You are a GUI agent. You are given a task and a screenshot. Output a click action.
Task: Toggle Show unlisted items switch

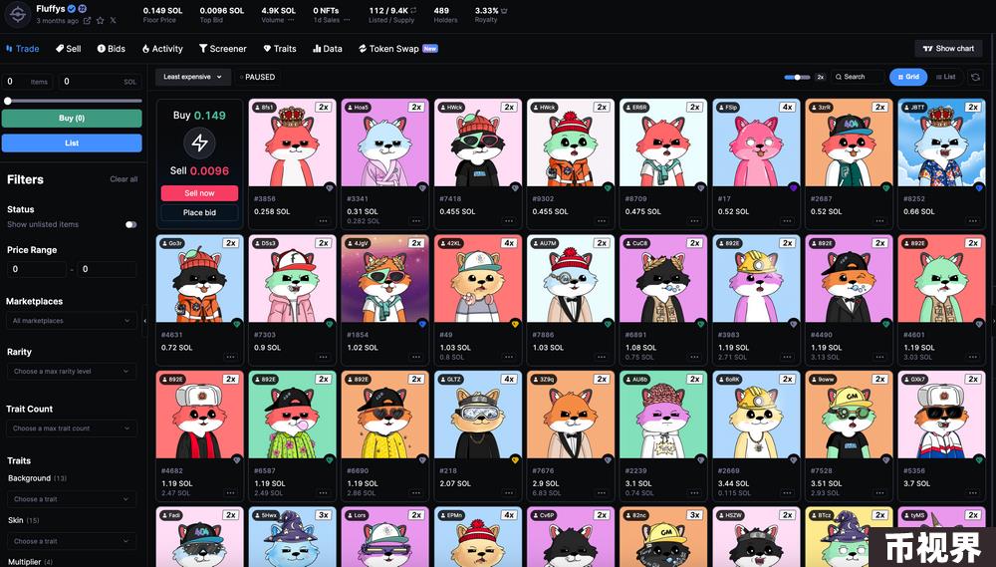[130, 224]
